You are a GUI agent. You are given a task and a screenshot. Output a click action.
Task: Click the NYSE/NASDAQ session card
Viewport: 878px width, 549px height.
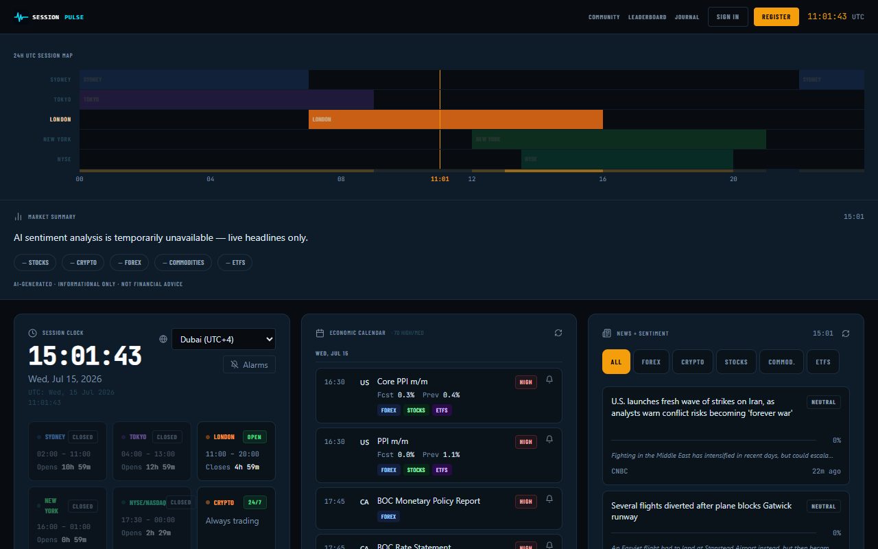(152, 518)
